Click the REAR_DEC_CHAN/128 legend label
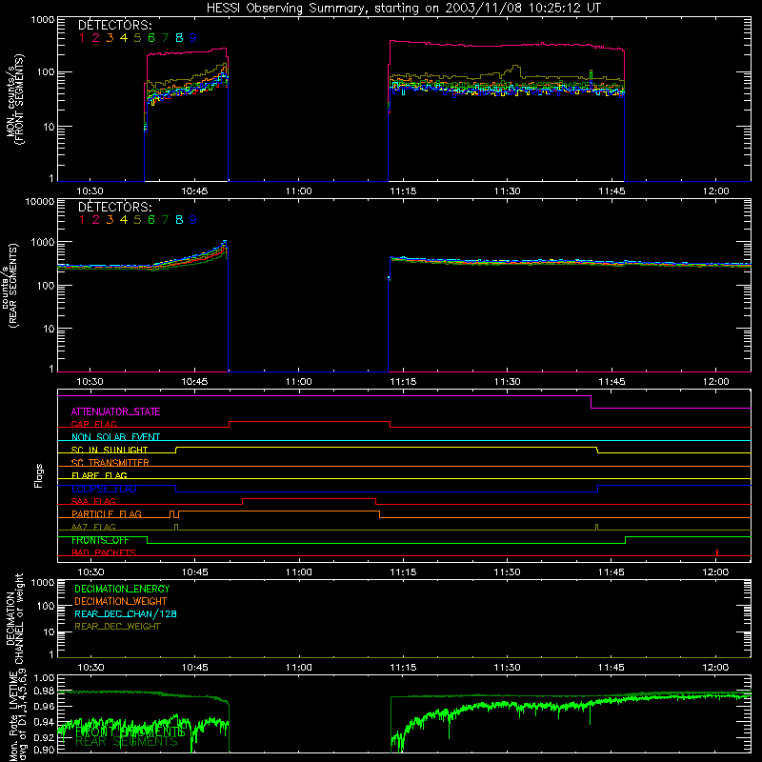 [126, 614]
